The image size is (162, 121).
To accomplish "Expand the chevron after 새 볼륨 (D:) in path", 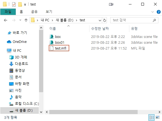I will coord(76,20).
